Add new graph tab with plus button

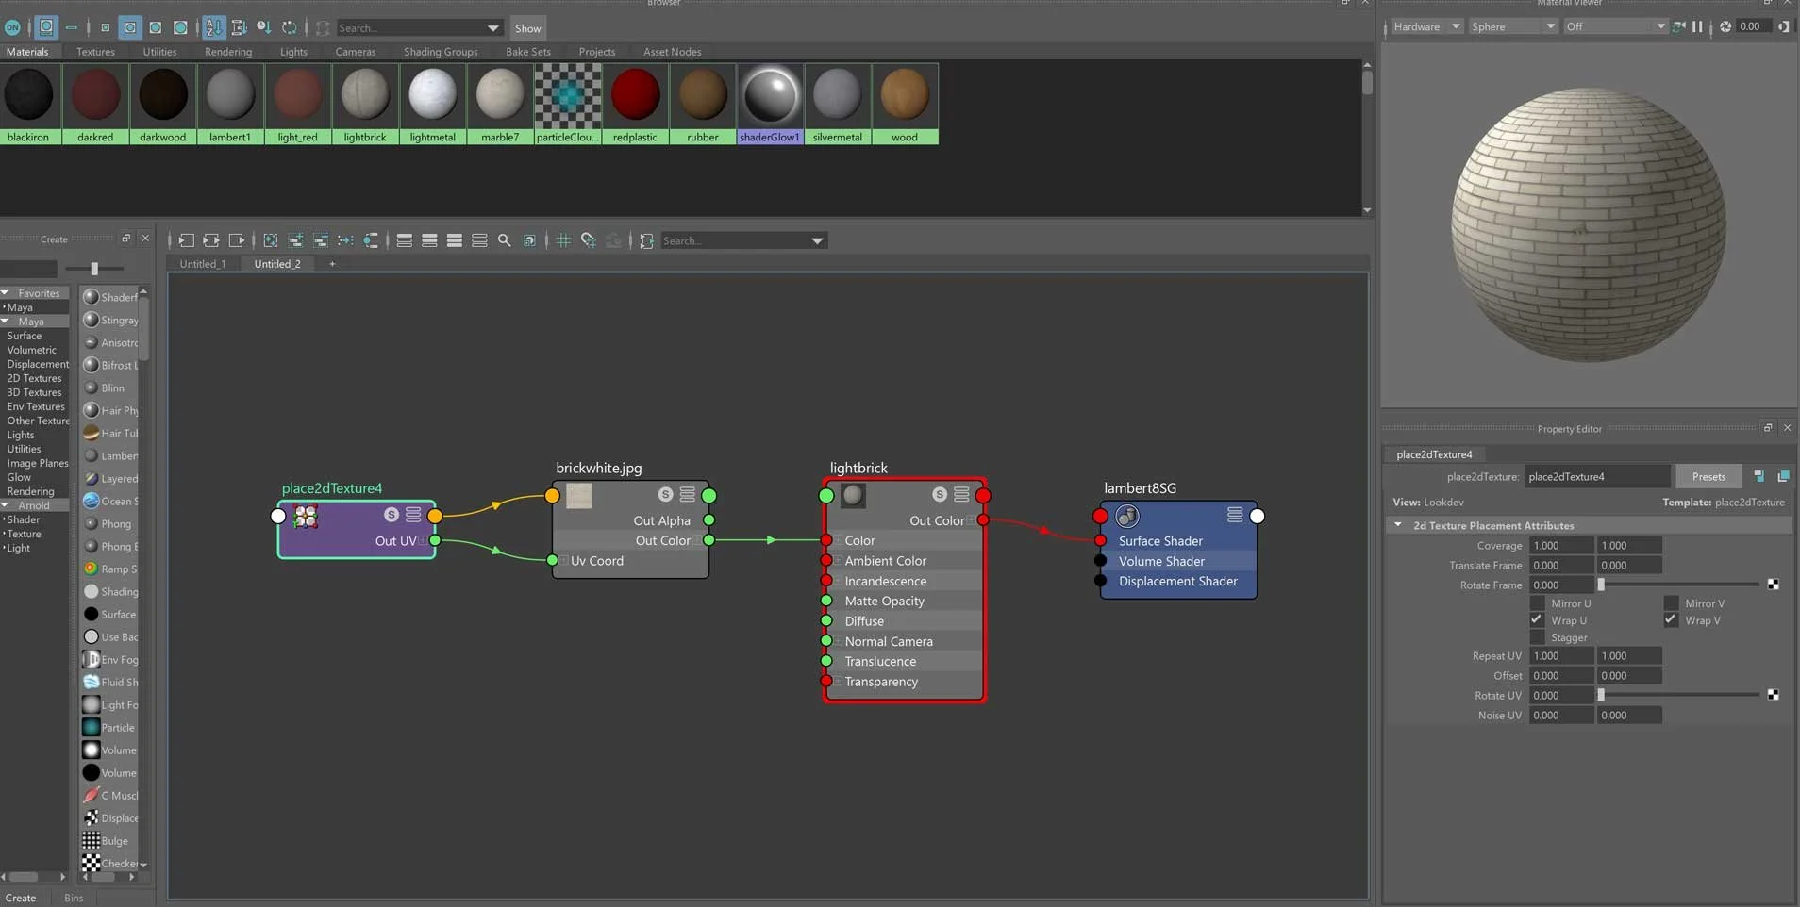(x=332, y=264)
